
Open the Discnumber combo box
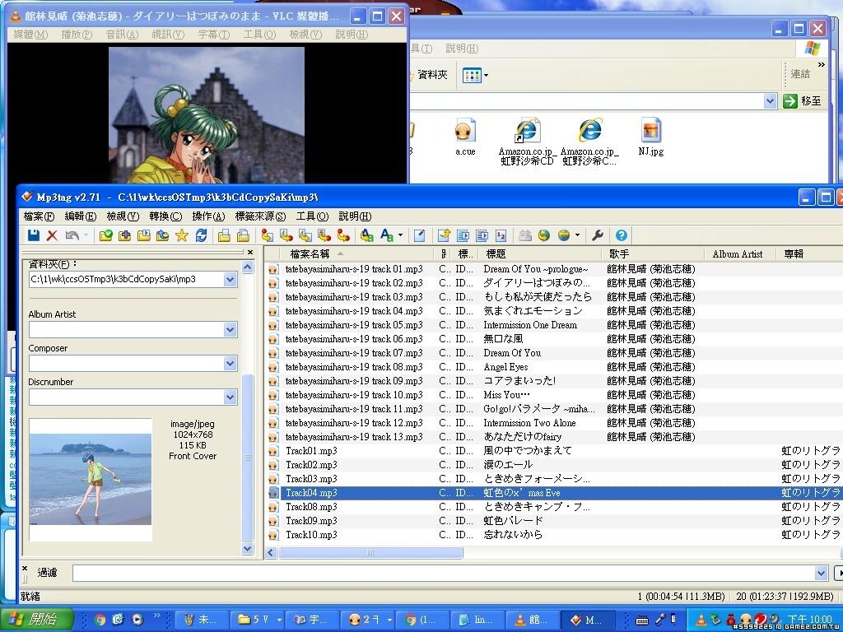pos(230,397)
